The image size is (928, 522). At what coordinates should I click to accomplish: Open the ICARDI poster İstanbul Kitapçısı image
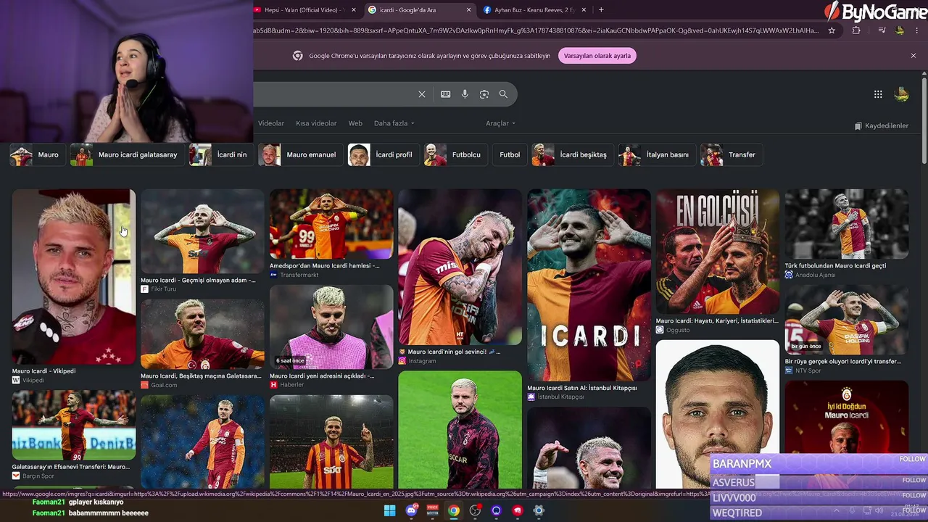(589, 285)
